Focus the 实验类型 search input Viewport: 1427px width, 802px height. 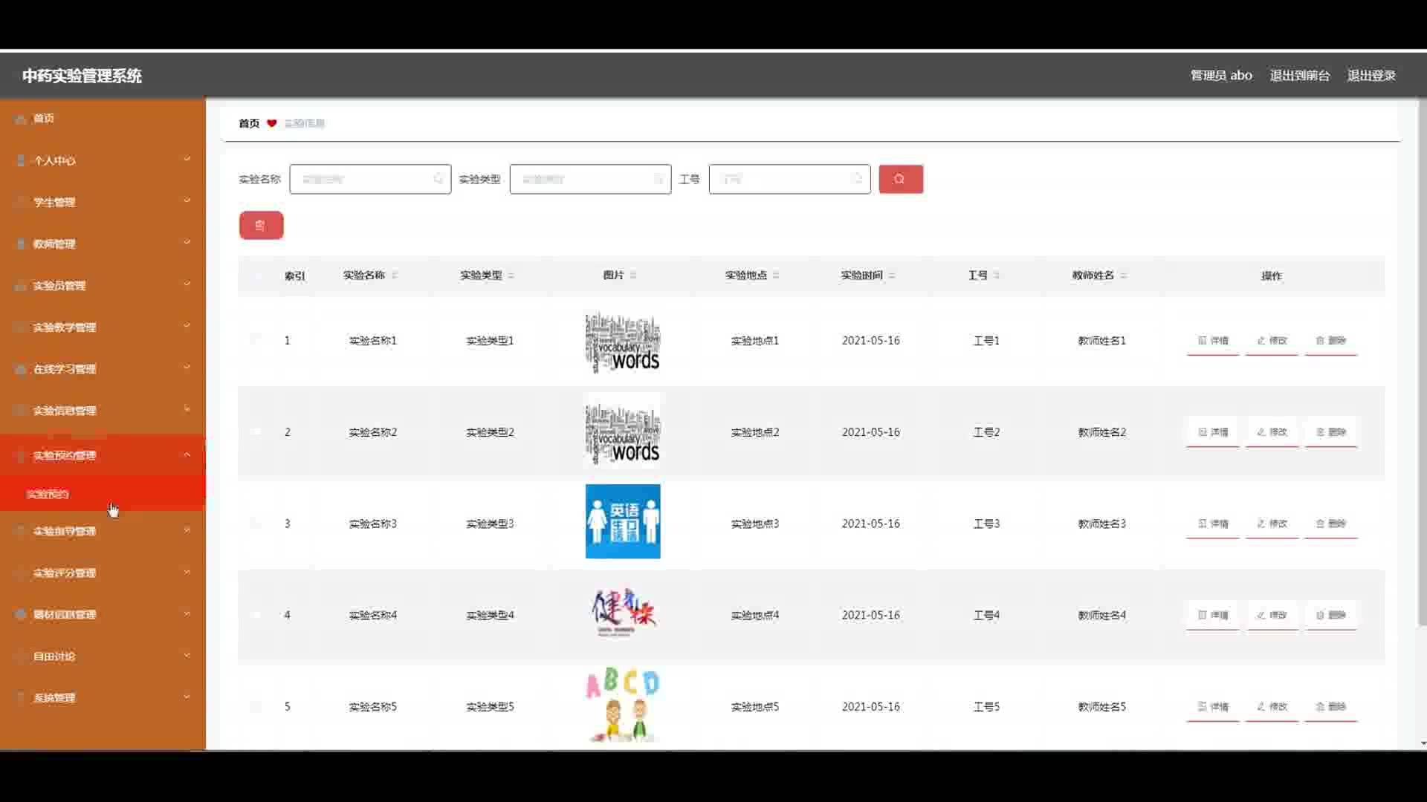[590, 179]
